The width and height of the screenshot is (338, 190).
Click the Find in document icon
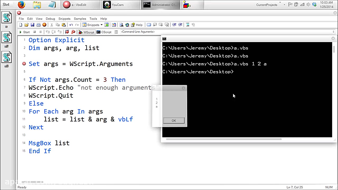click(x=121, y=25)
